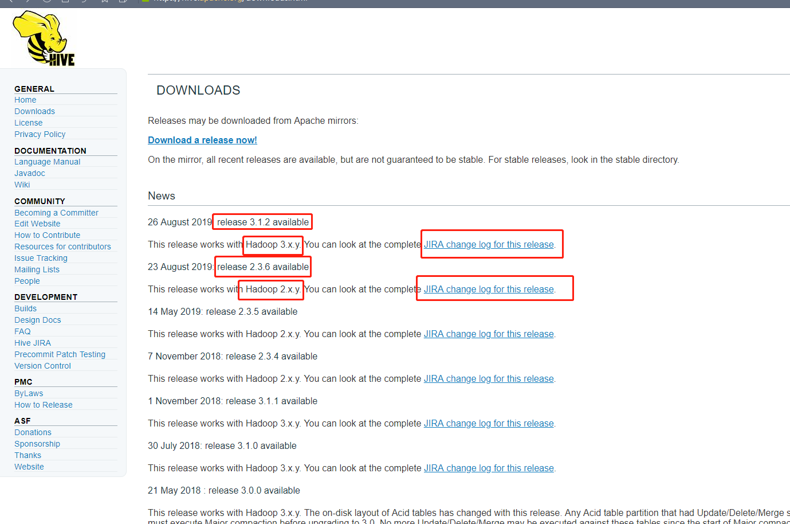The height and width of the screenshot is (524, 790).
Task: Open the Builds link
Action: (x=25, y=308)
